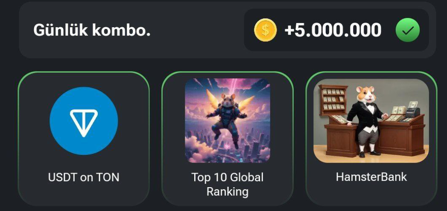This screenshot has height=211, width=447.
Task: Open the HamsterBank hamster picture
Action: click(x=371, y=120)
